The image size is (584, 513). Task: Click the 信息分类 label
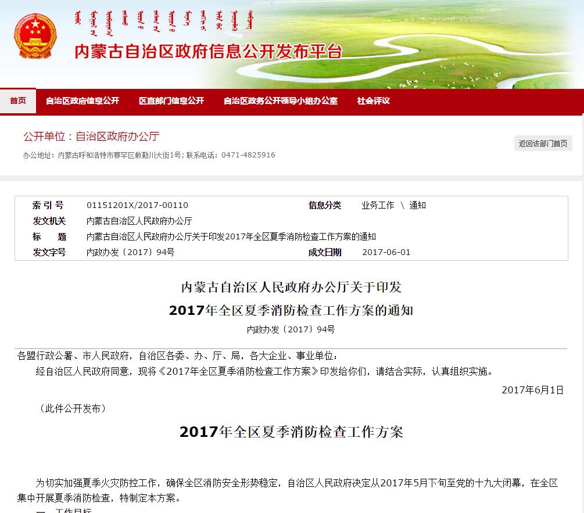click(x=325, y=205)
